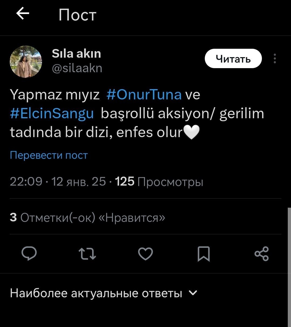Viewport: 291px width, 327px height.
Task: Open the share icon
Action: click(x=262, y=254)
